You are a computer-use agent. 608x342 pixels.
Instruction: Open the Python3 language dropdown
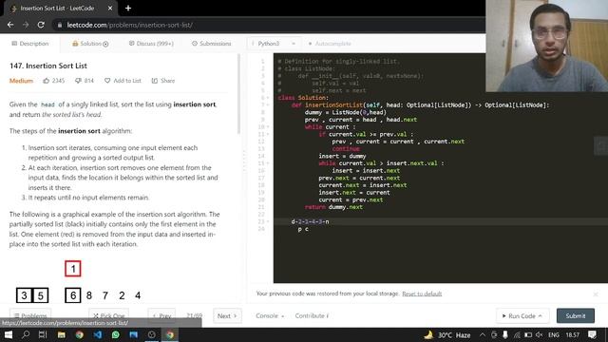click(x=274, y=44)
